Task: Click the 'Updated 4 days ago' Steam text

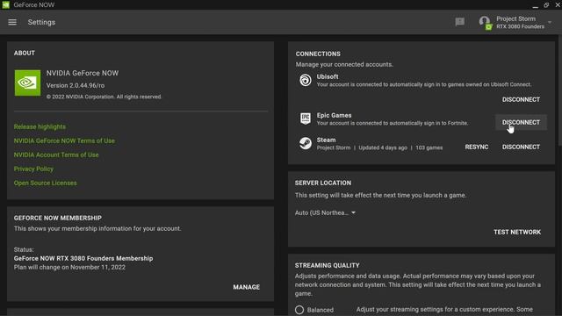Action: (383, 147)
